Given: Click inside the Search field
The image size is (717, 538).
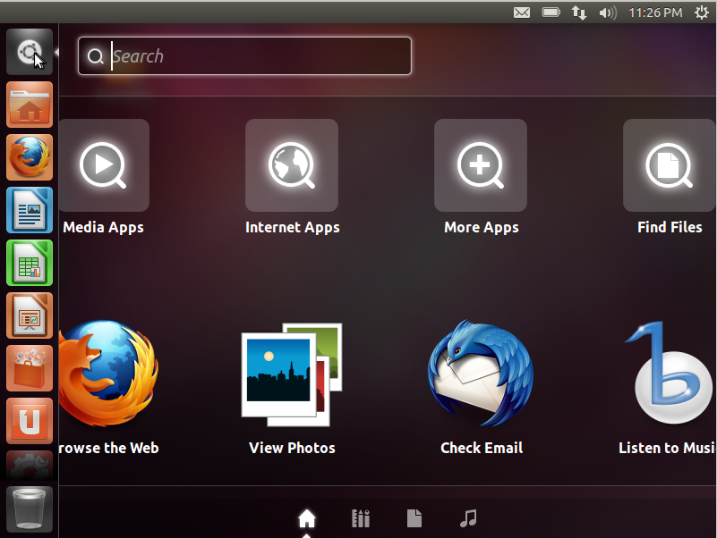Looking at the screenshot, I should [x=243, y=55].
